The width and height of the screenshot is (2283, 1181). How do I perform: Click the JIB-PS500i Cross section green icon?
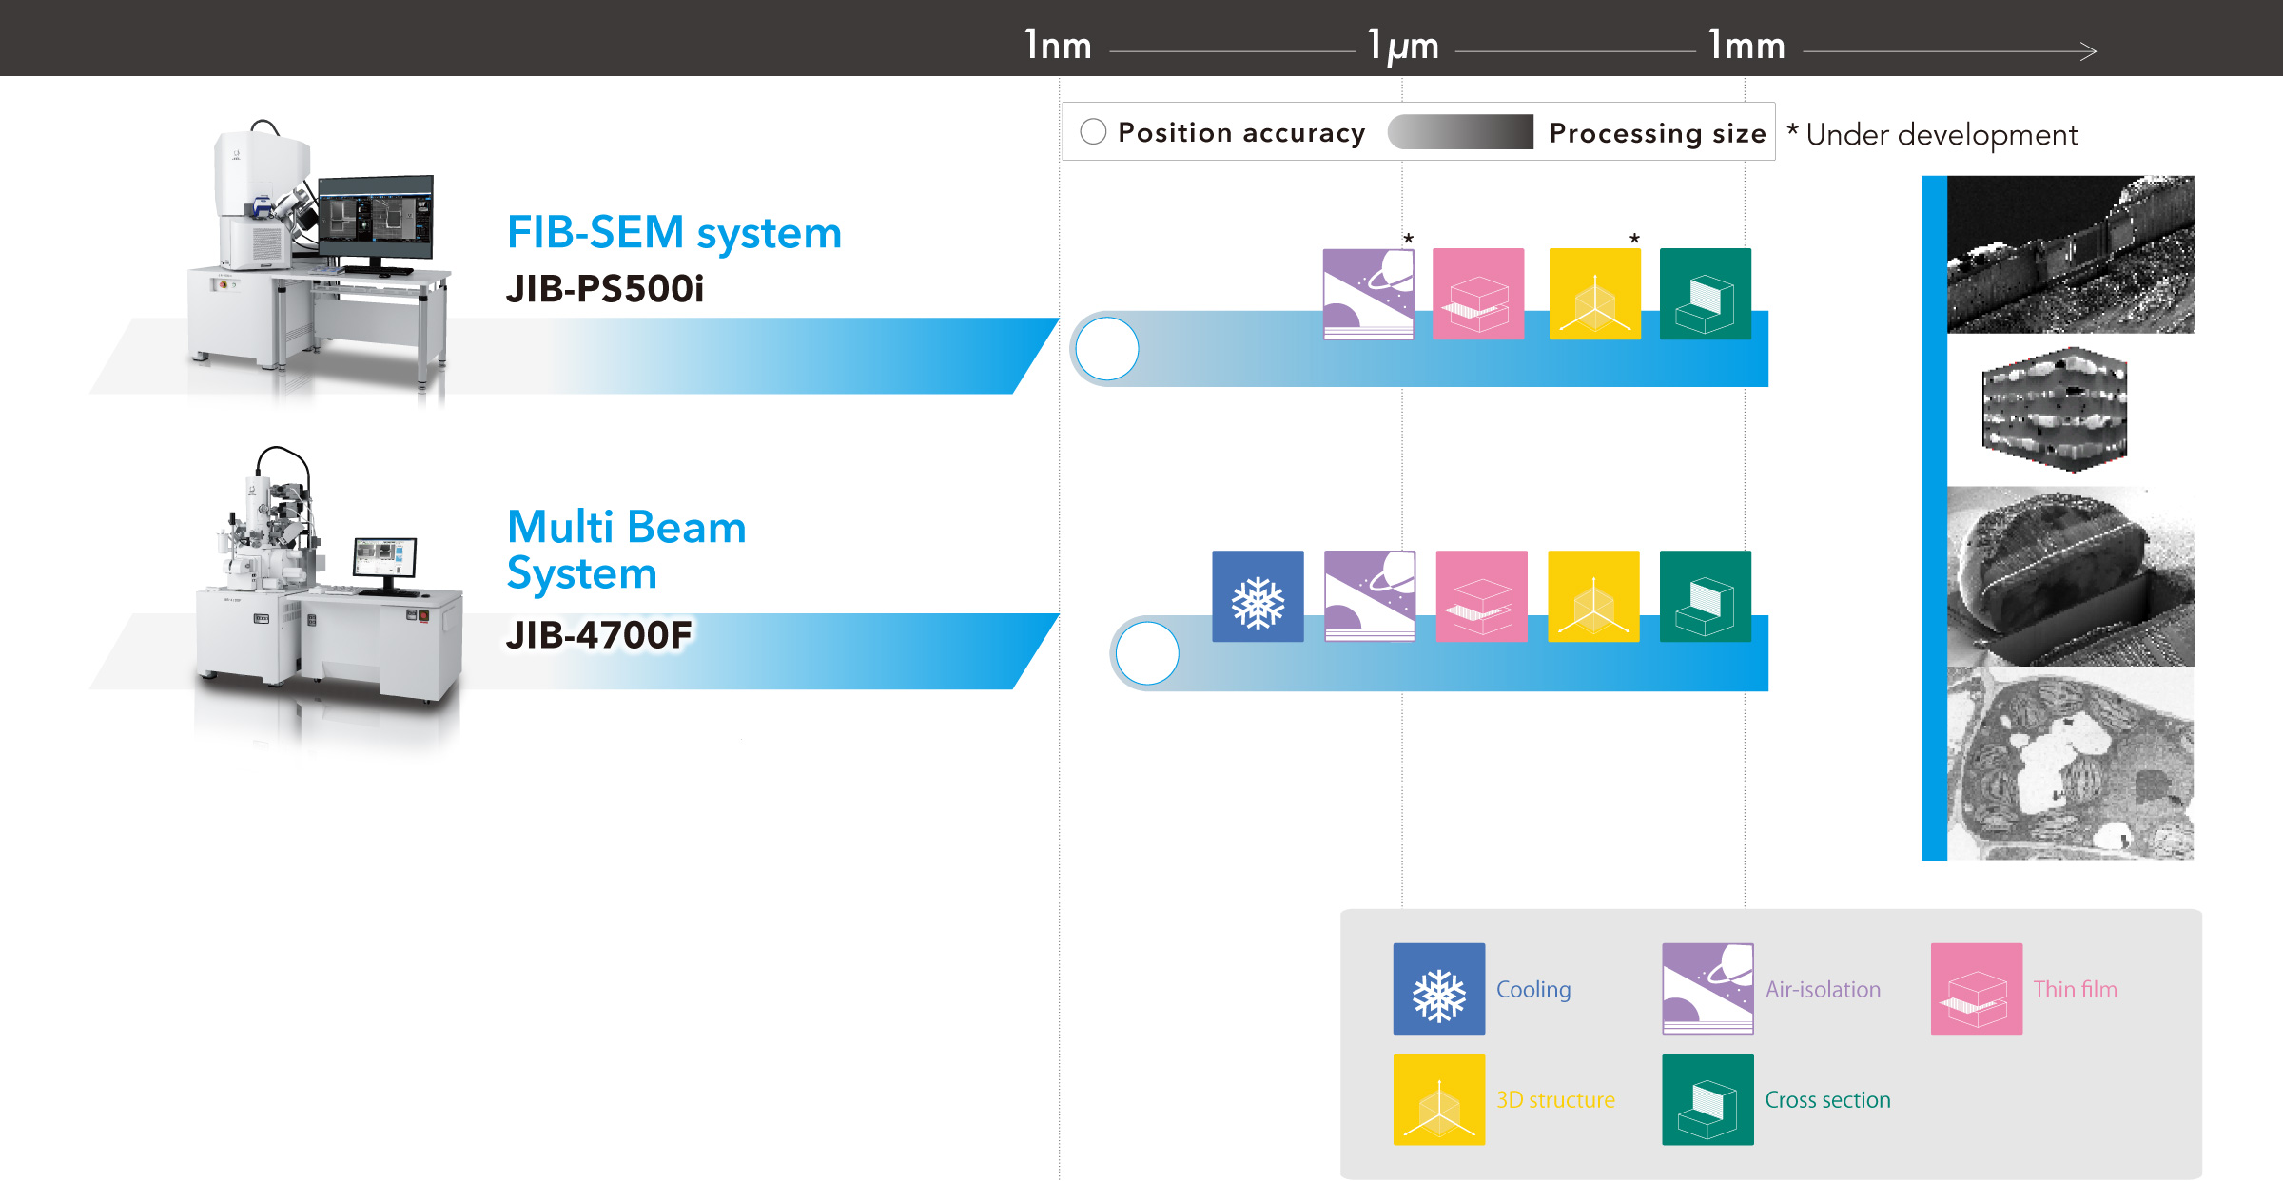pos(1706,294)
